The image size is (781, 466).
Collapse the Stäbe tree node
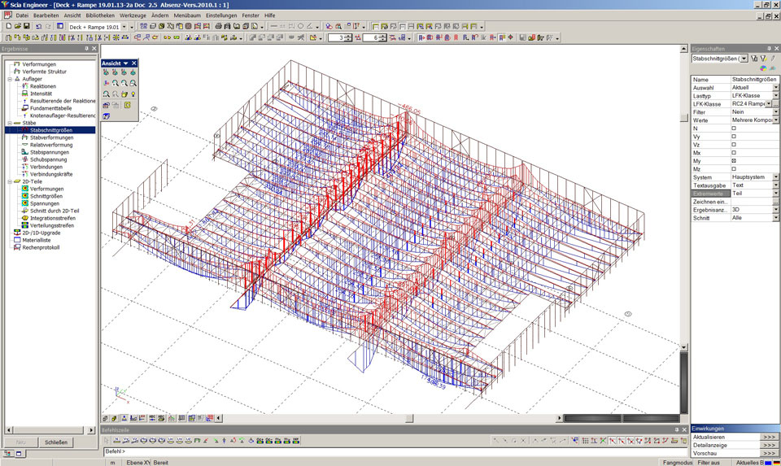(x=9, y=123)
